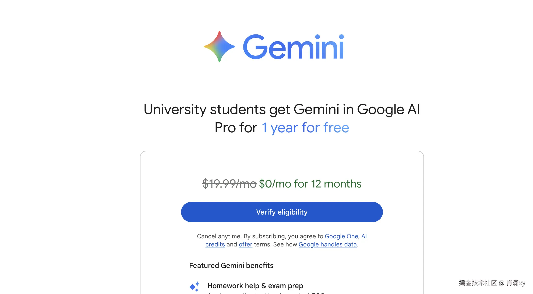The width and height of the screenshot is (533, 294).
Task: Click the crossed-out $19.99/mo price
Action: pyautogui.click(x=229, y=184)
